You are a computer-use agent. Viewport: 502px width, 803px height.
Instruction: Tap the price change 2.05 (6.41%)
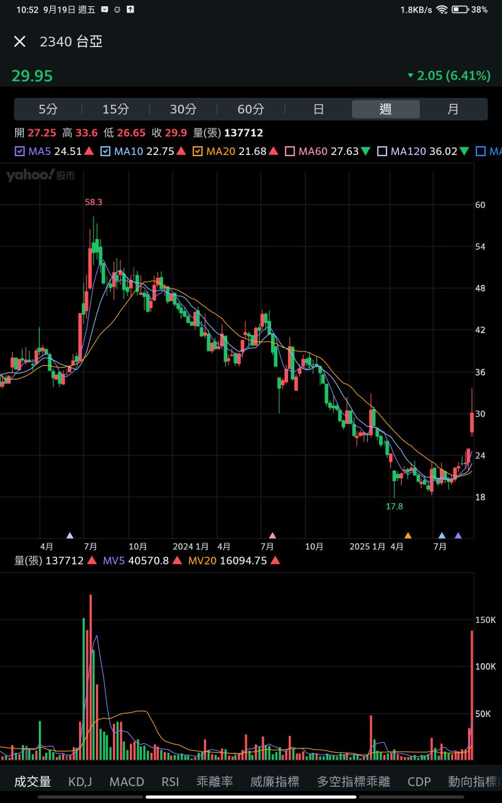(x=449, y=76)
